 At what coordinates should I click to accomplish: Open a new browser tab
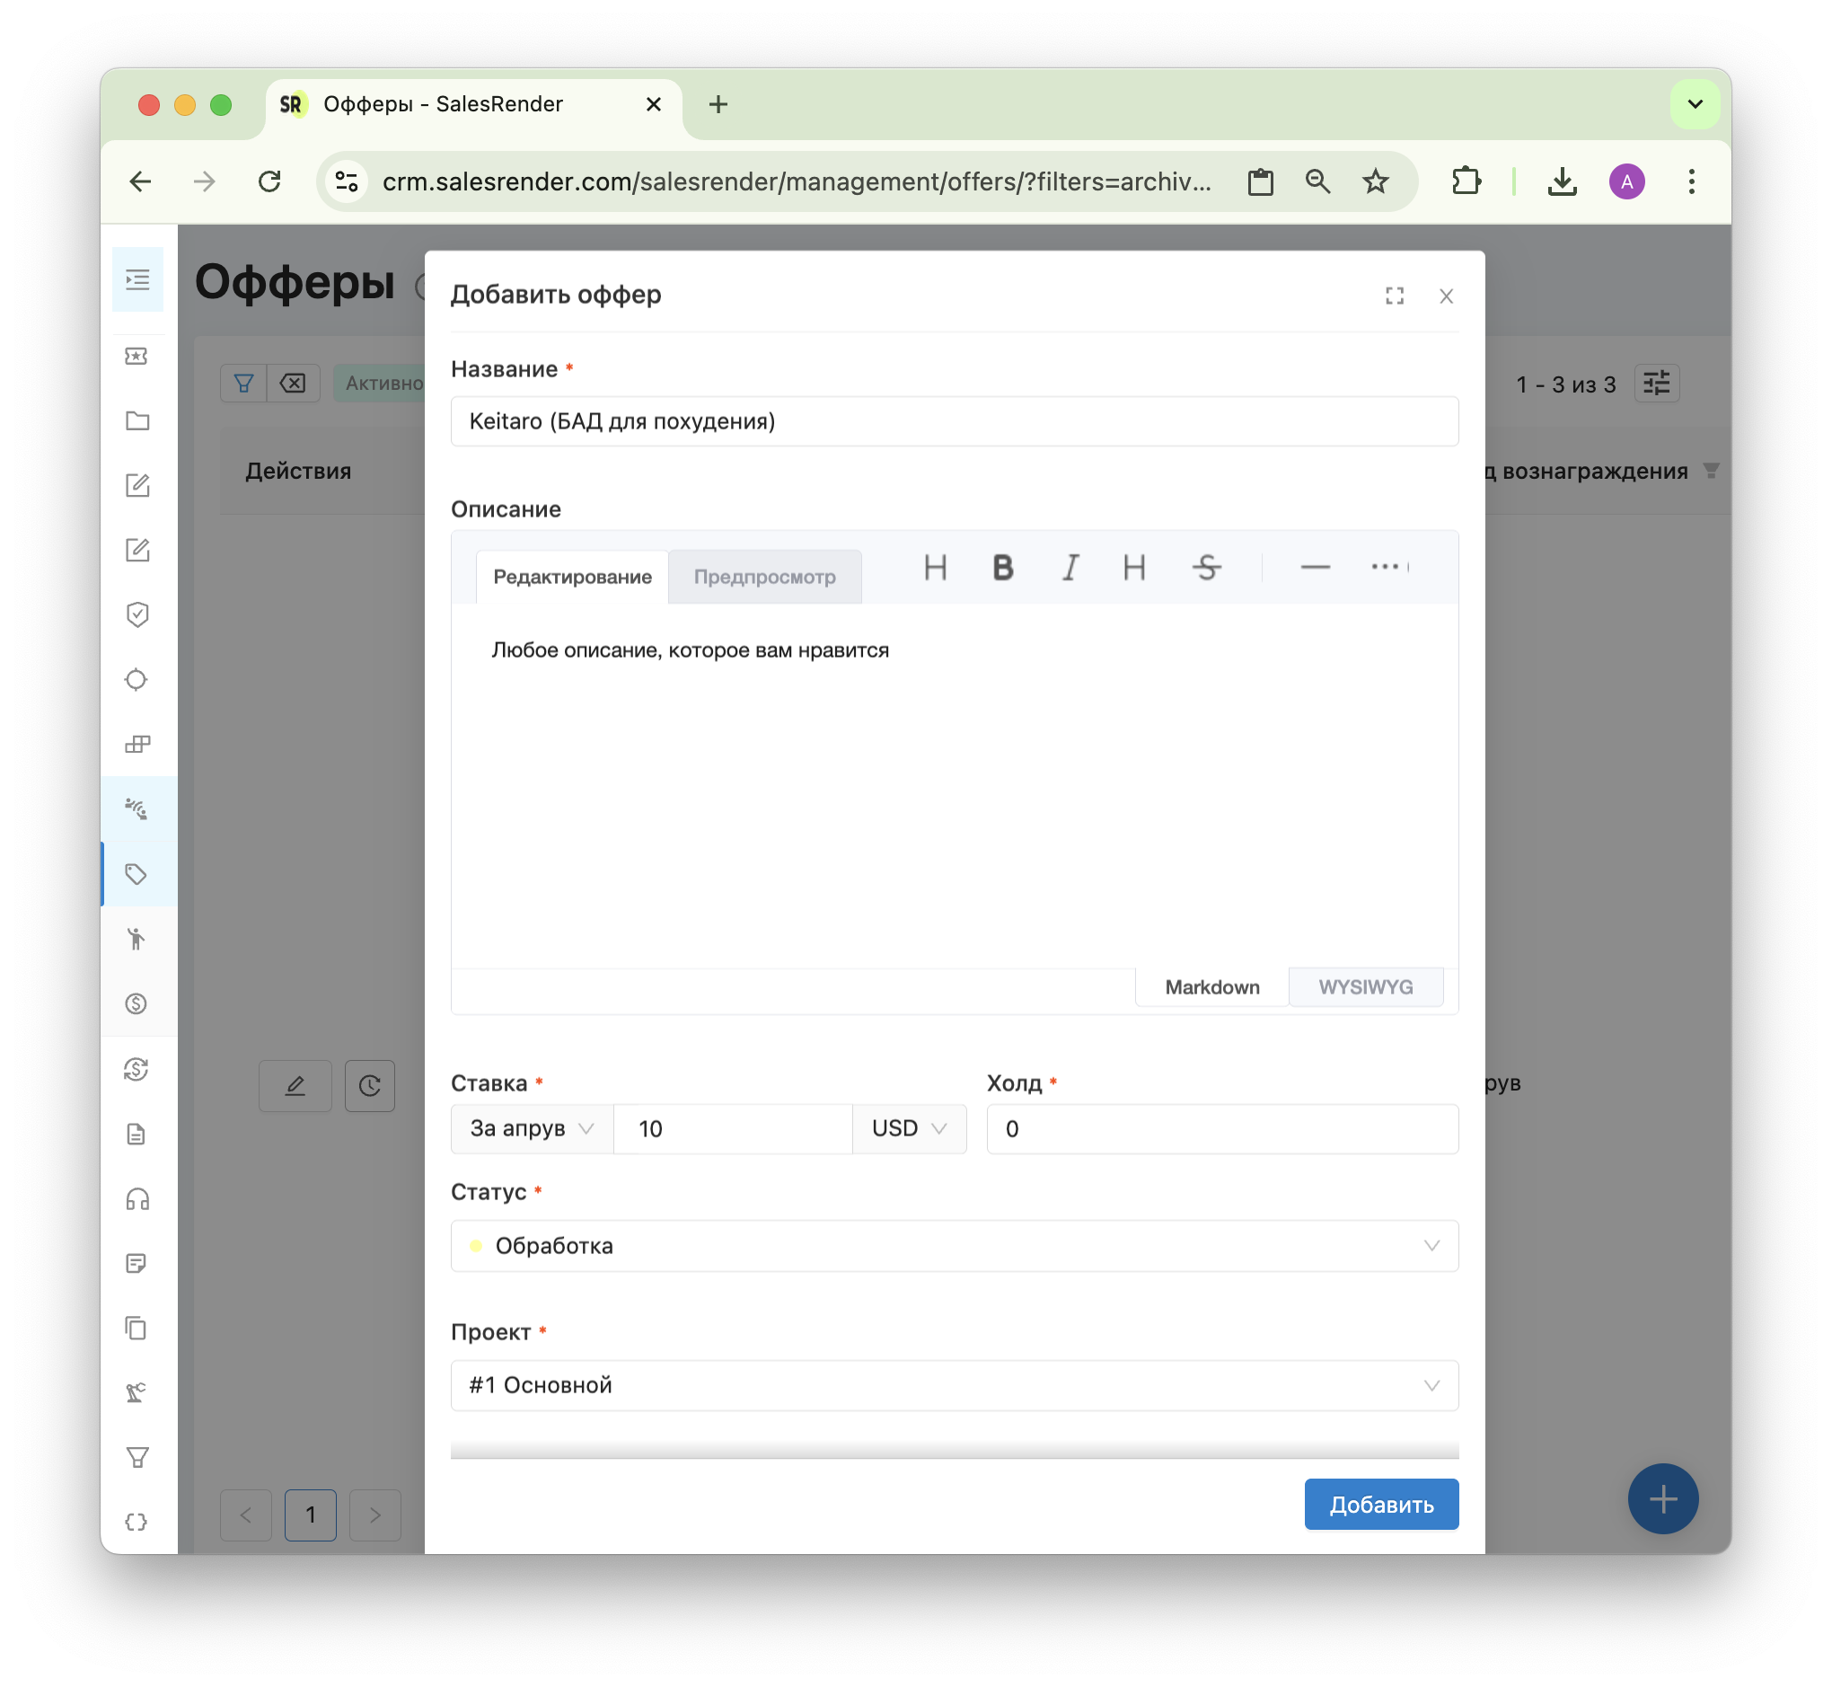(x=718, y=105)
